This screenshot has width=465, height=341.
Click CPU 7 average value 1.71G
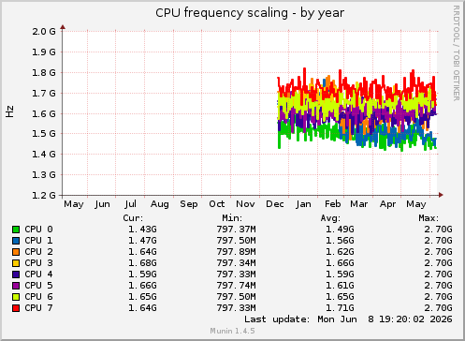[340, 308]
